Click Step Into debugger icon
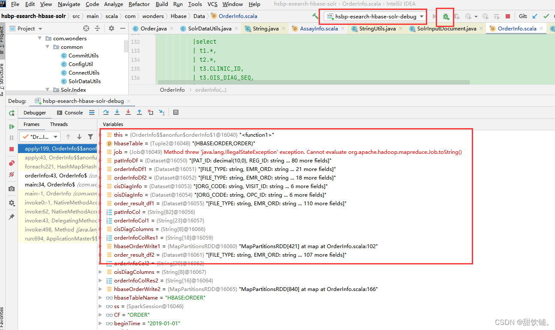555x330 pixels. [x=117, y=112]
